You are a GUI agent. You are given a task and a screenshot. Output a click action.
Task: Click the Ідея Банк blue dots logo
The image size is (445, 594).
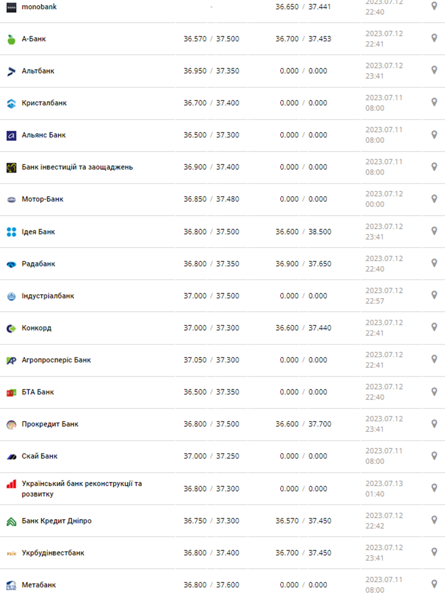point(11,232)
